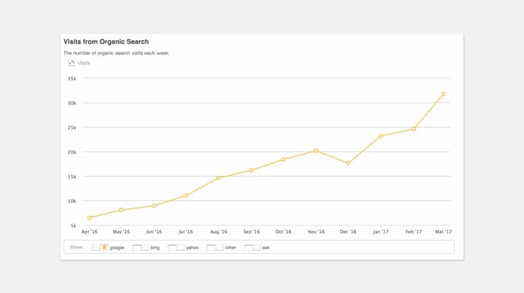Toggle off the google series switch

pos(100,247)
